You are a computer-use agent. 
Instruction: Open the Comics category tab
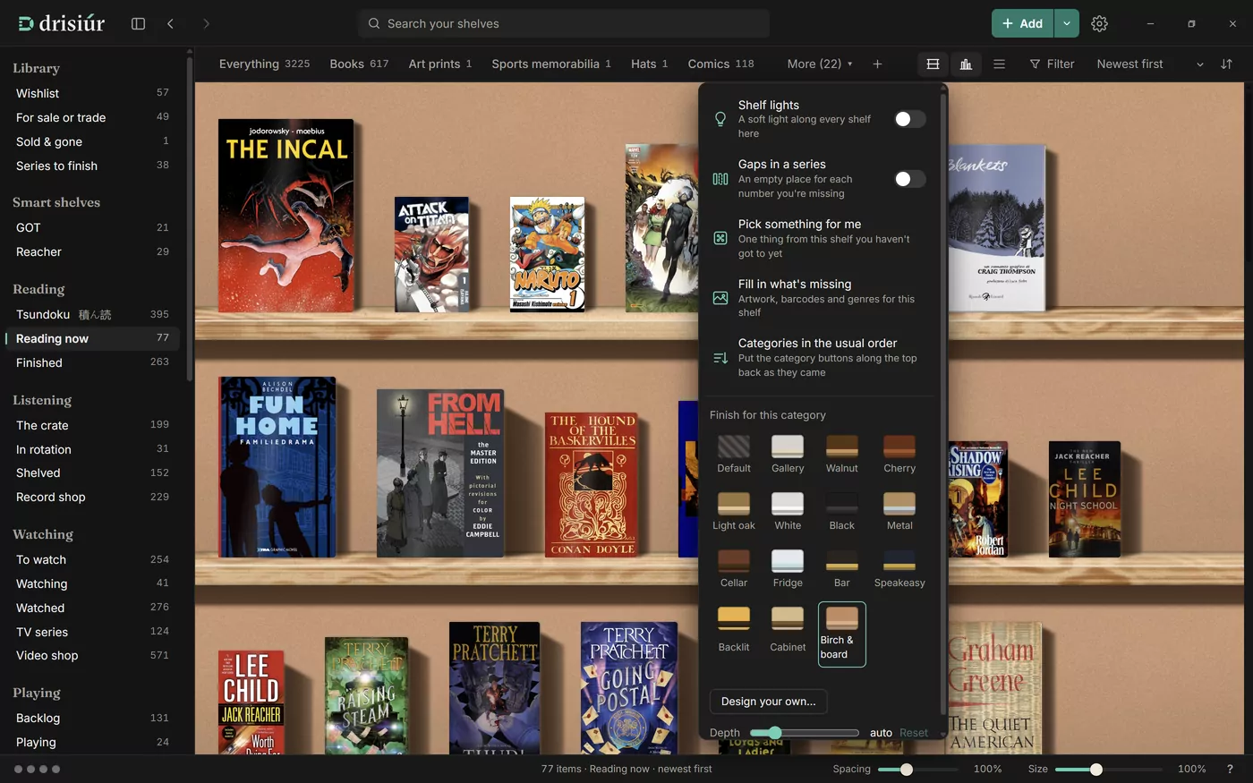tap(720, 64)
